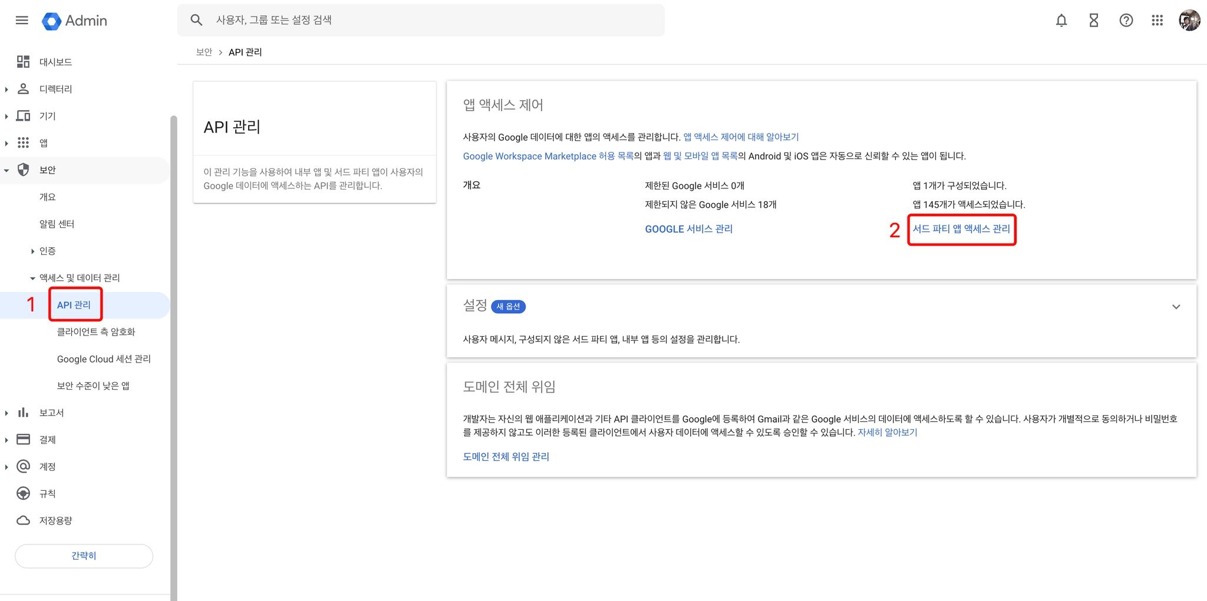Open the help question mark icon
This screenshot has width=1207, height=601.
point(1126,21)
